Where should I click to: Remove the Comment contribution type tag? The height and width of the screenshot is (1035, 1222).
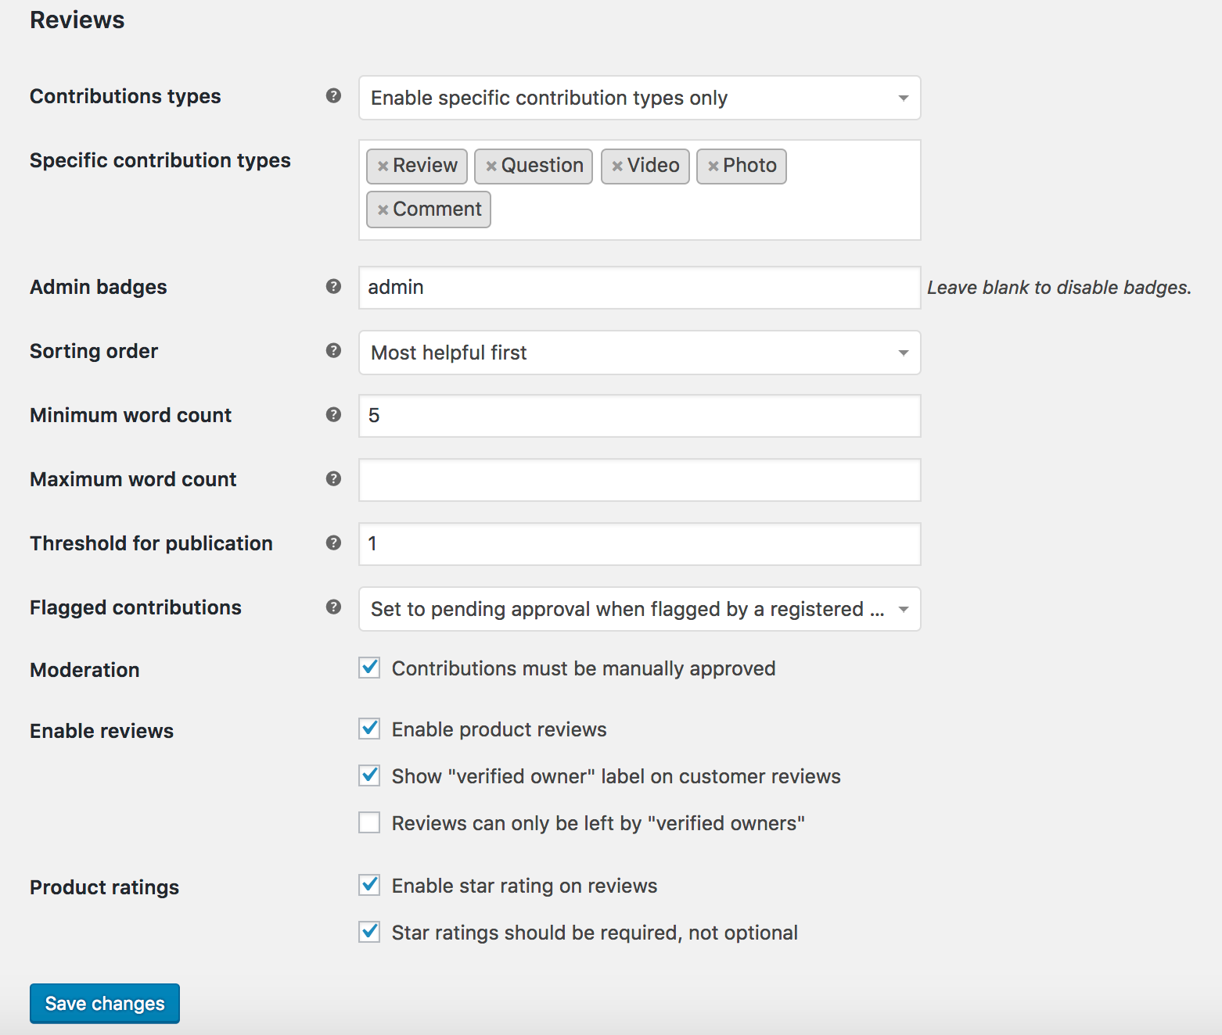tap(383, 209)
